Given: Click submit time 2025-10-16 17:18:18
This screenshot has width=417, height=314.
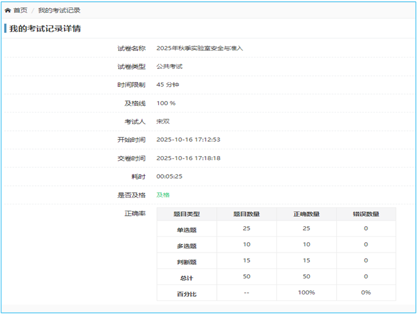Looking at the screenshot, I should 188,158.
